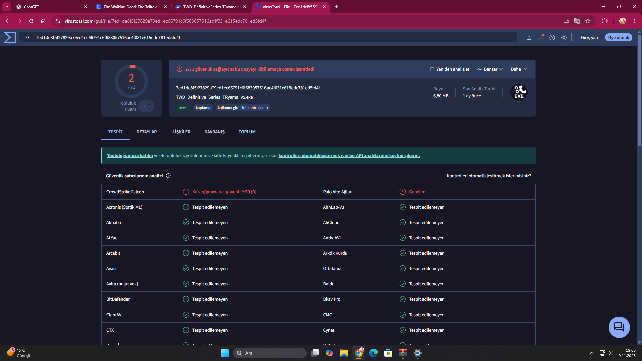
Task: Switch to the DETAYLAR tab
Action: [x=147, y=132]
